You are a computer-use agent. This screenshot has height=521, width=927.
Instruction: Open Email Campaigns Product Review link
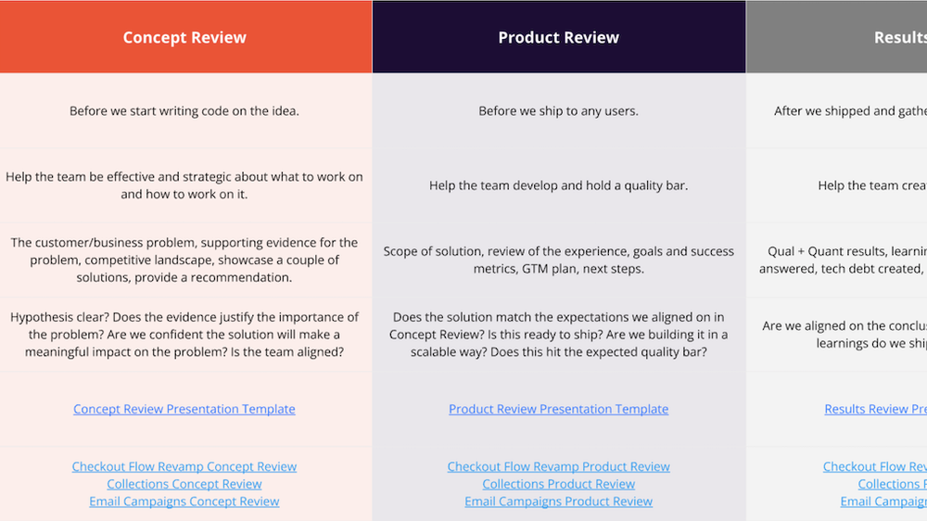558,502
